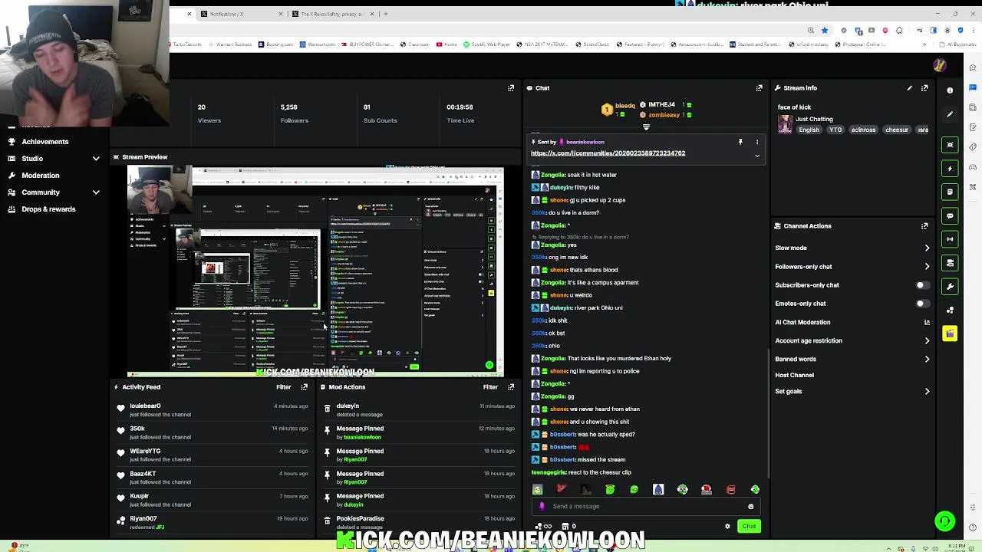The width and height of the screenshot is (982, 552).
Task: Click the three-dots cluster icon in right sidebar
Action: 950,310
